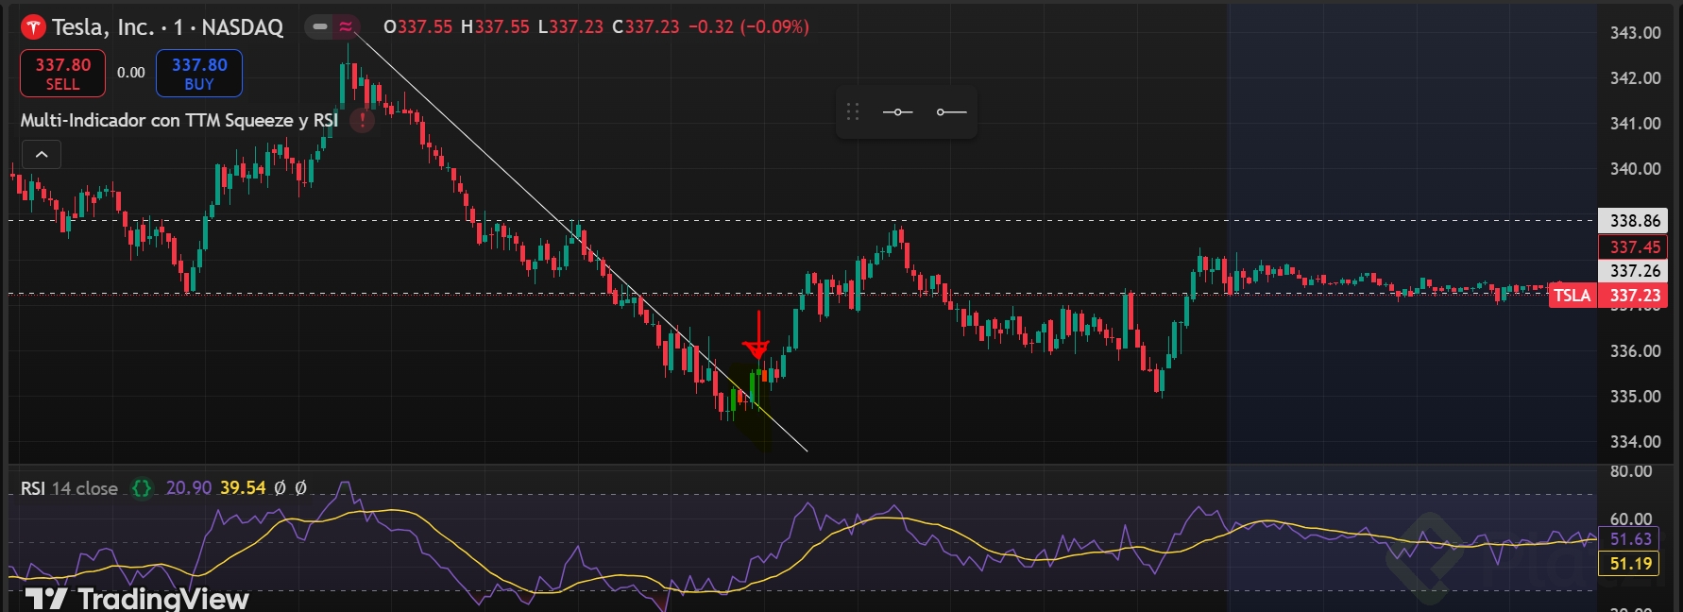The image size is (1683, 612).
Task: Click the 337.80 BUY button
Action: pyautogui.click(x=199, y=74)
